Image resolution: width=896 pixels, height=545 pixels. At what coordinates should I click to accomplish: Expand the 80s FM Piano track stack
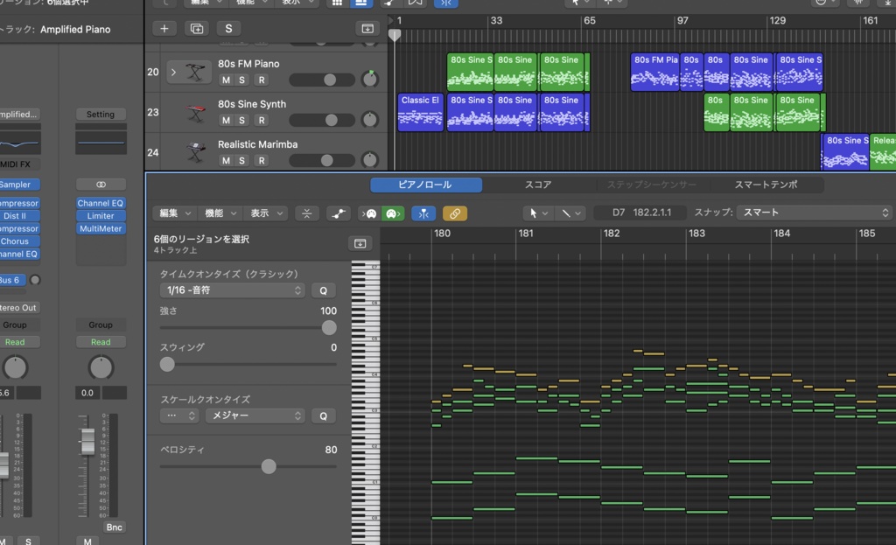(174, 72)
